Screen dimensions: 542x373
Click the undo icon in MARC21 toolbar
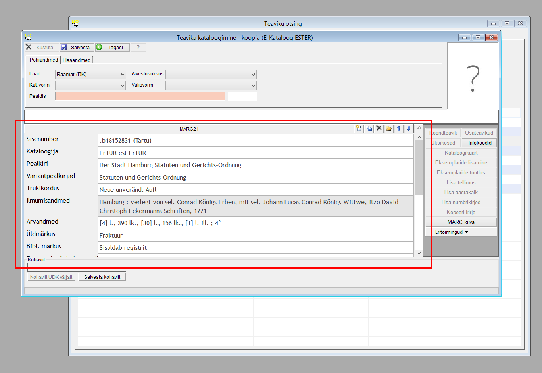click(419, 128)
